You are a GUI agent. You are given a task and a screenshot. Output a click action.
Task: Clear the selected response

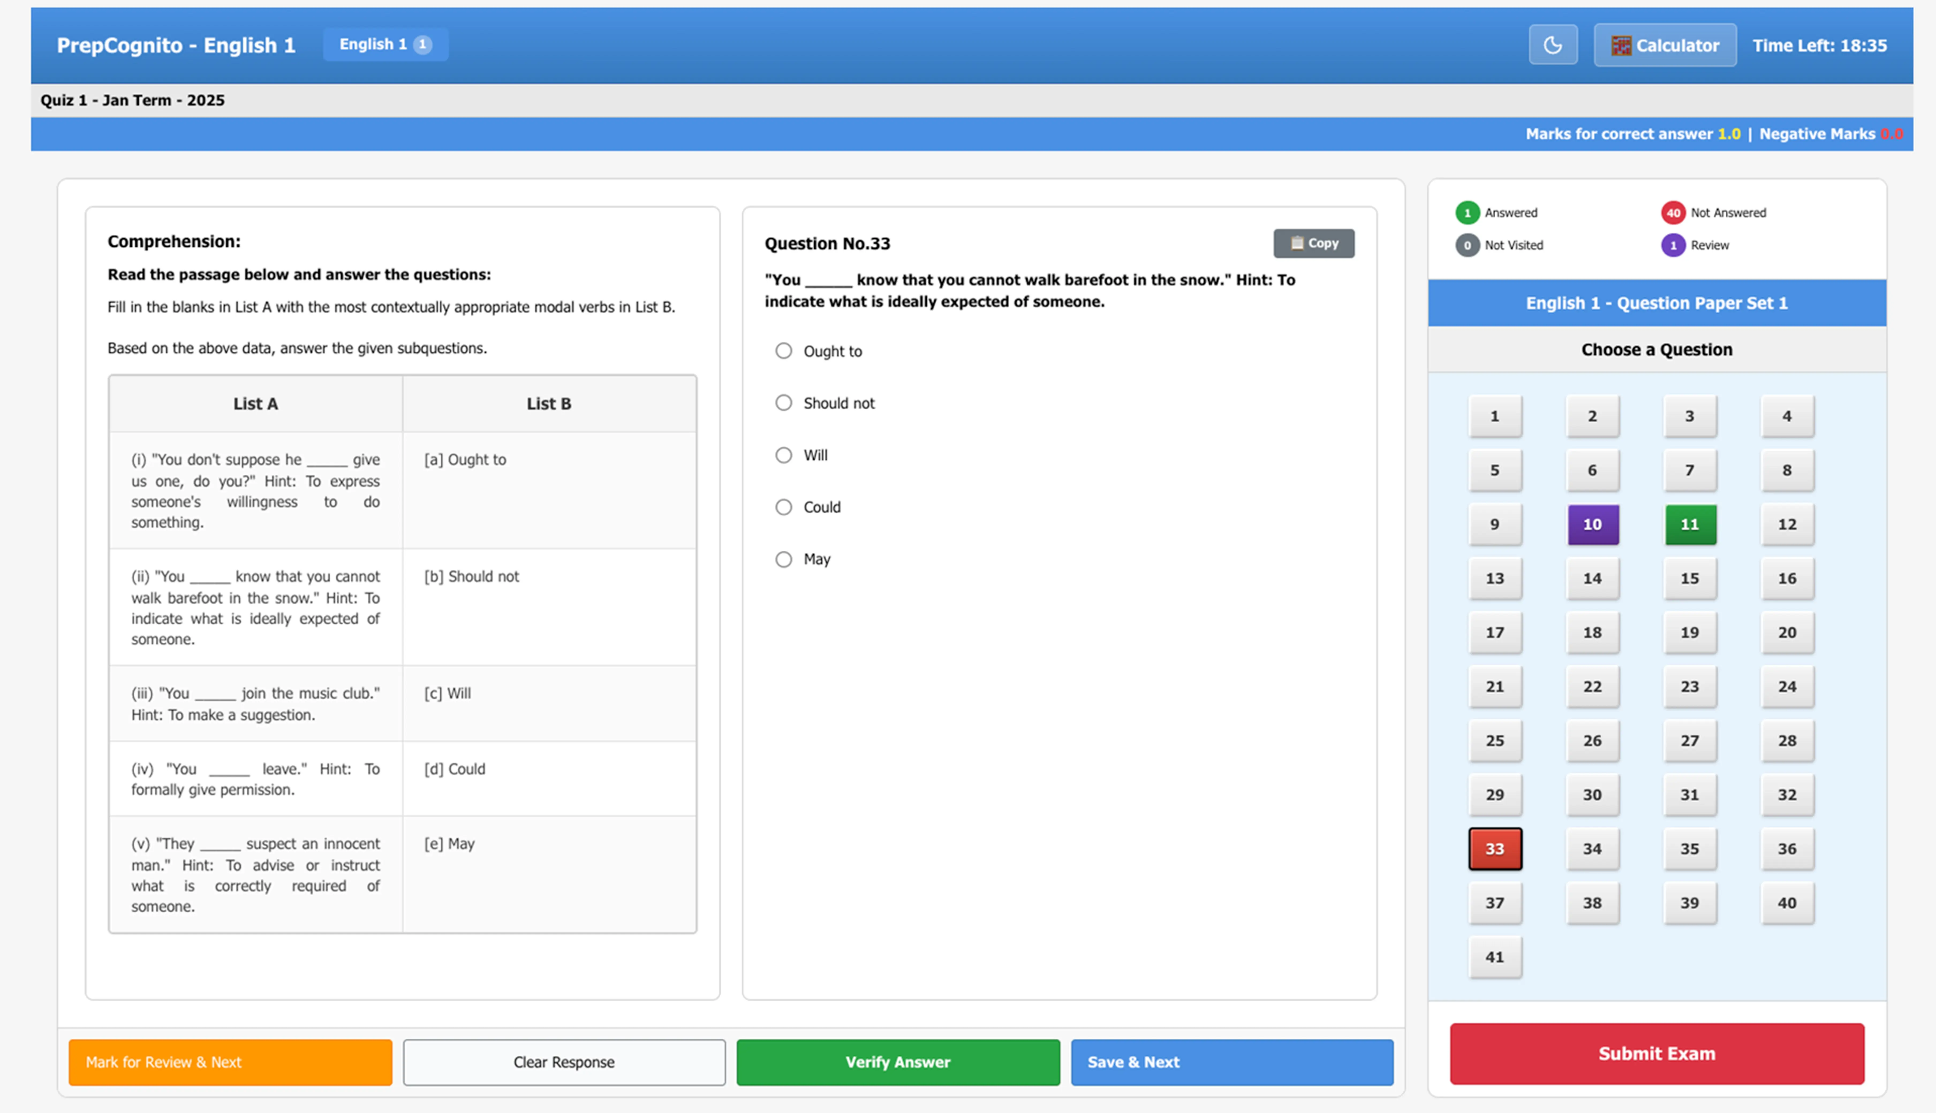564,1062
